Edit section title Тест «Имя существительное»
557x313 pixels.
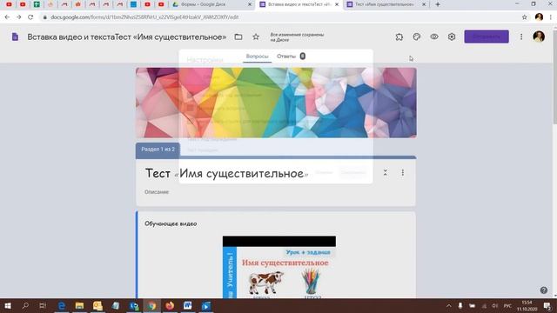(226, 173)
